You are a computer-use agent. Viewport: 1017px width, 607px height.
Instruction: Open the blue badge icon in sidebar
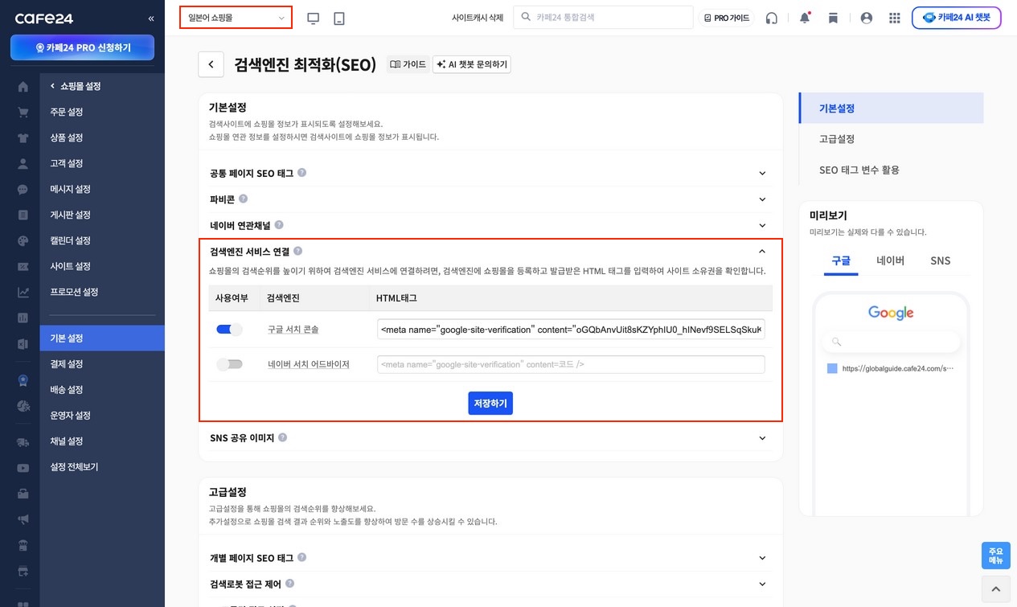(x=23, y=380)
